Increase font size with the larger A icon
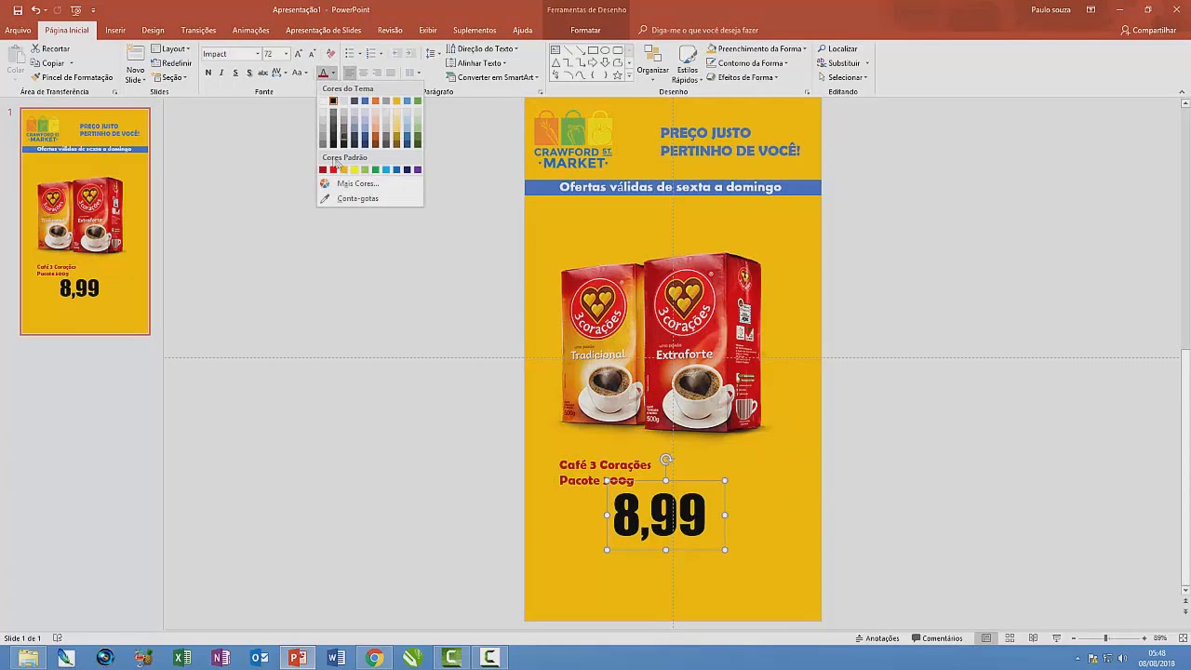The image size is (1191, 670). pos(298,54)
